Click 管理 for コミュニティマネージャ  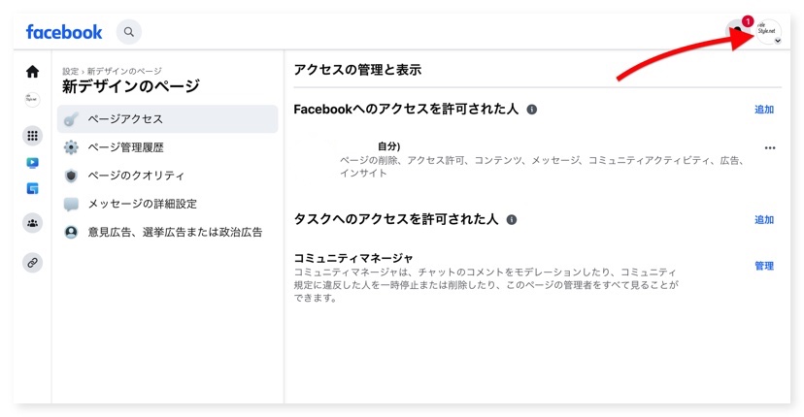[x=764, y=266]
